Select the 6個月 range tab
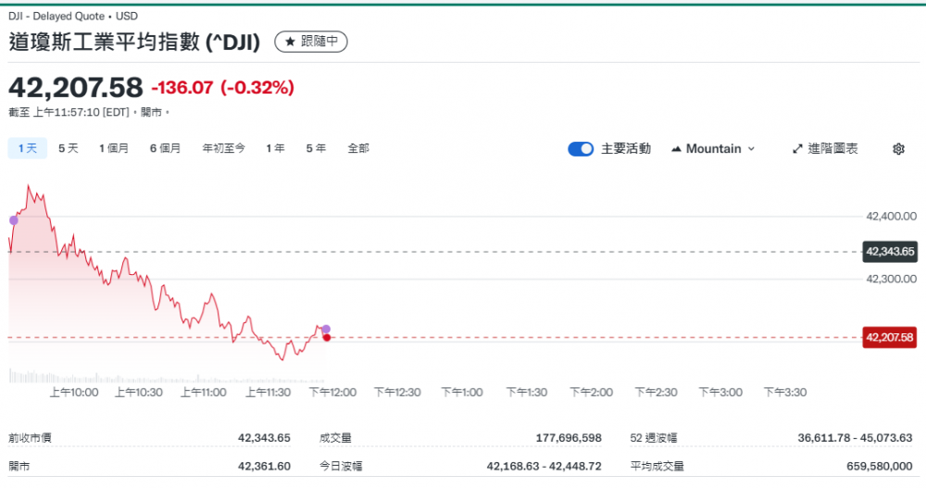 [165, 148]
